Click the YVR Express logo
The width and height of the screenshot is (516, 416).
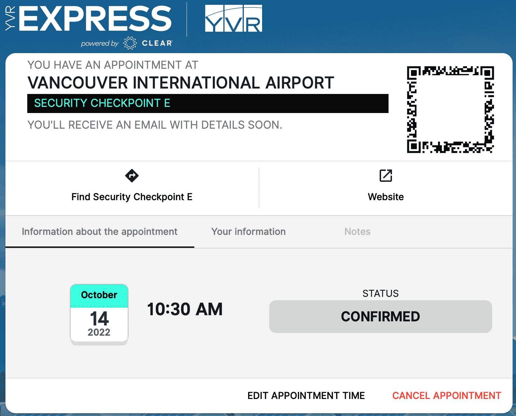coord(89,19)
